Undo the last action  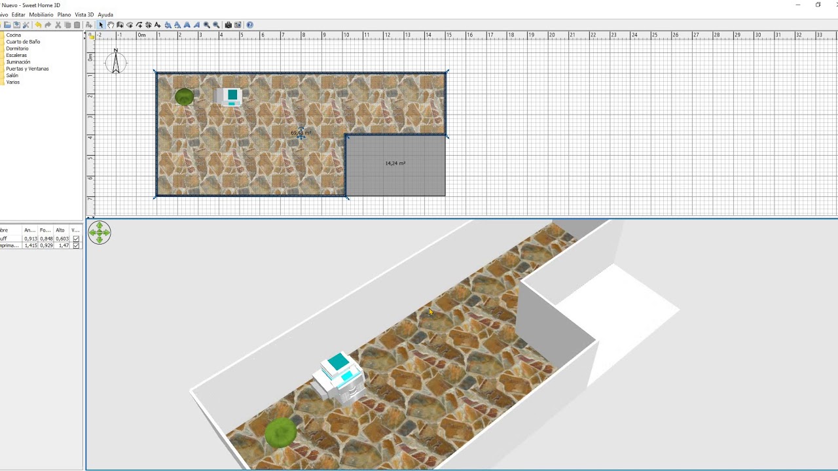[x=39, y=25]
